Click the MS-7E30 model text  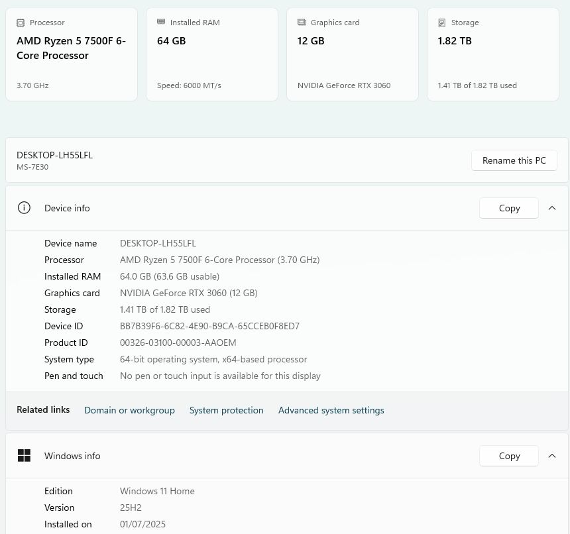click(32, 167)
